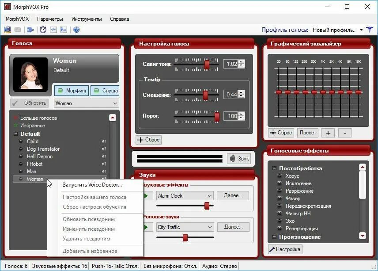Click the 1K equalizer band slider

point(323,92)
